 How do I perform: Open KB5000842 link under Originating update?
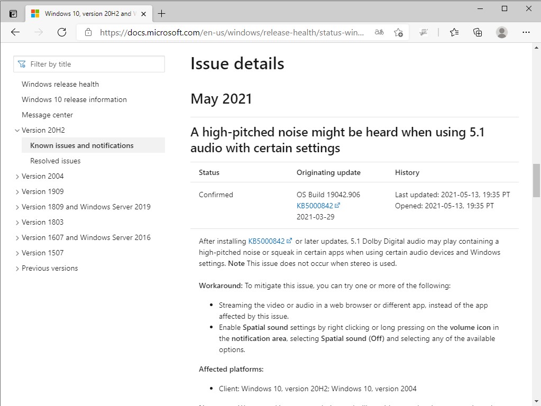point(315,206)
